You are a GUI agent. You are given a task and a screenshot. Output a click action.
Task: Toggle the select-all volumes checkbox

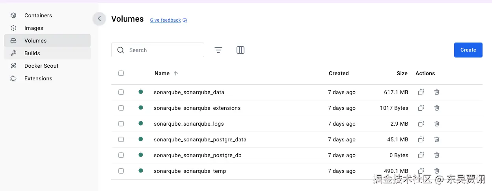coord(121,73)
